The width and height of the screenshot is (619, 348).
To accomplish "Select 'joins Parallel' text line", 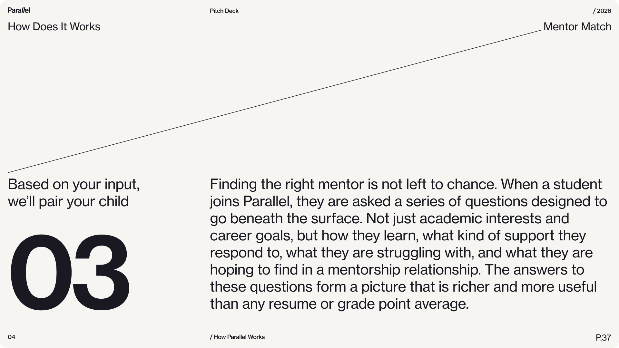I will (408, 202).
